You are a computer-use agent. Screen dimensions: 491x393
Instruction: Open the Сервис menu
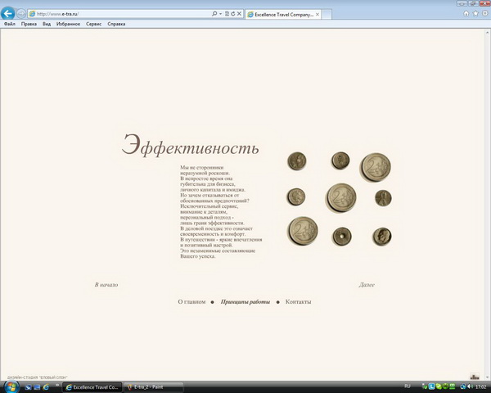click(93, 24)
